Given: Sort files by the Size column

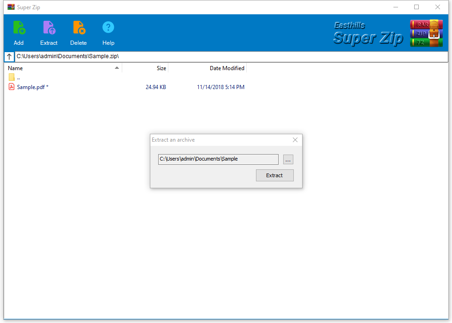Looking at the screenshot, I should (161, 68).
